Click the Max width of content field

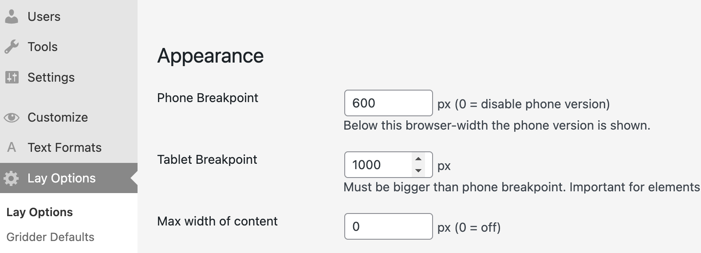click(x=388, y=226)
